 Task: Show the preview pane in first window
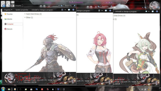(69, 10)
